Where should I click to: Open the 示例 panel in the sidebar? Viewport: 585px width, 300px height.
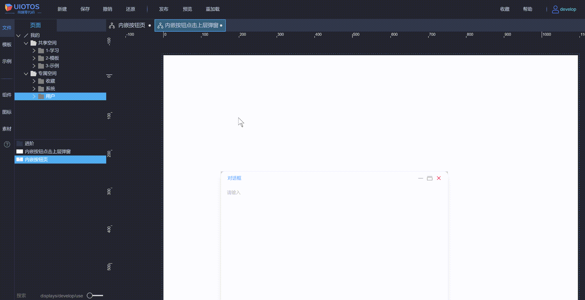pos(7,61)
